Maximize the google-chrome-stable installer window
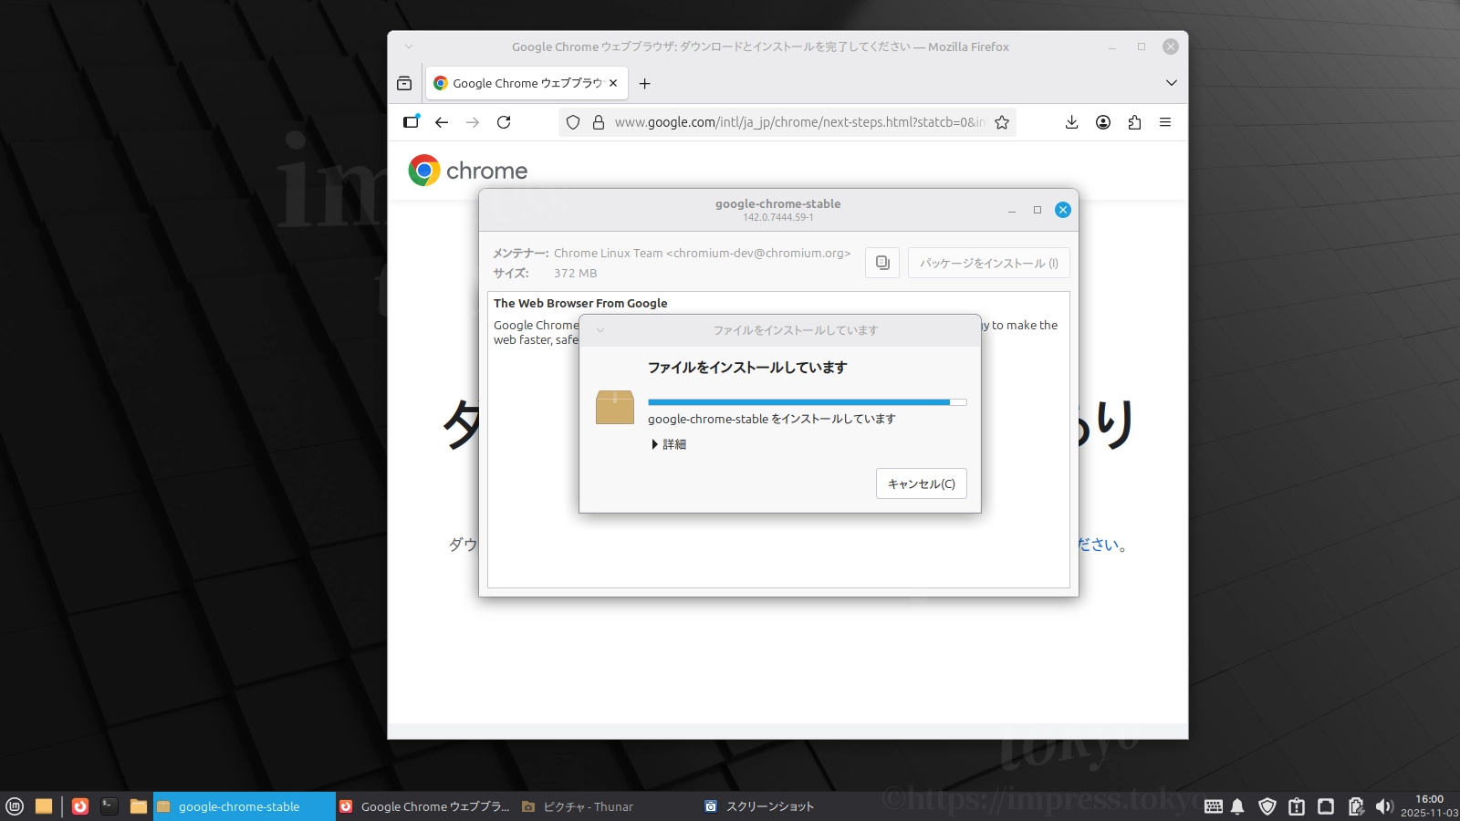The image size is (1460, 821). [1038, 210]
